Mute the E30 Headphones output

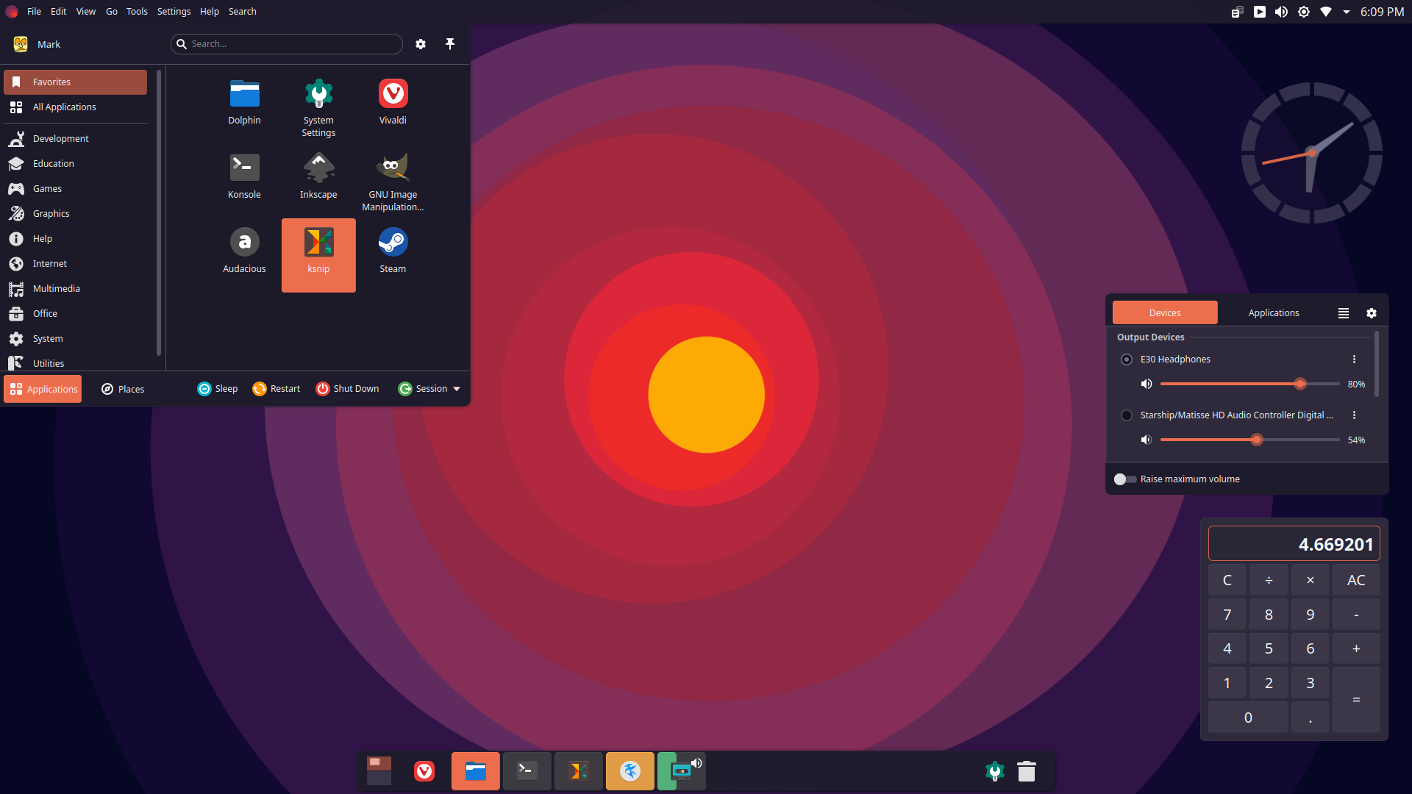click(1146, 383)
